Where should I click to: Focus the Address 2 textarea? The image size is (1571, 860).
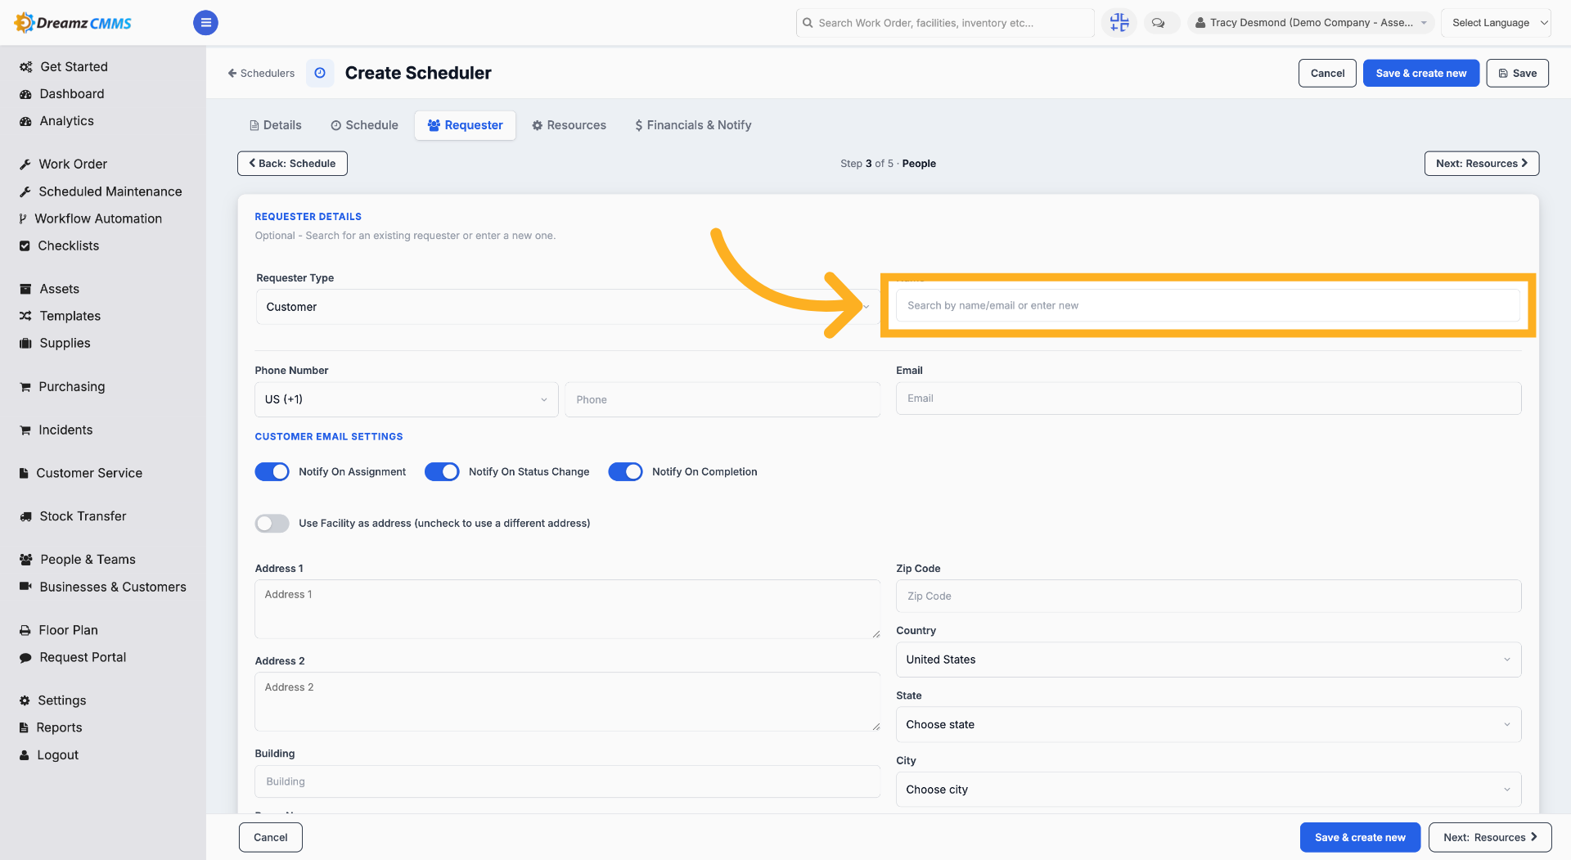point(568,702)
